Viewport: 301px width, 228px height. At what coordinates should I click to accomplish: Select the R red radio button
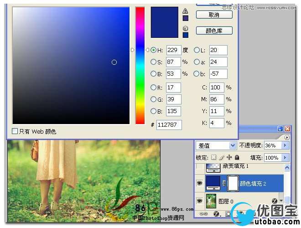tap(153, 87)
